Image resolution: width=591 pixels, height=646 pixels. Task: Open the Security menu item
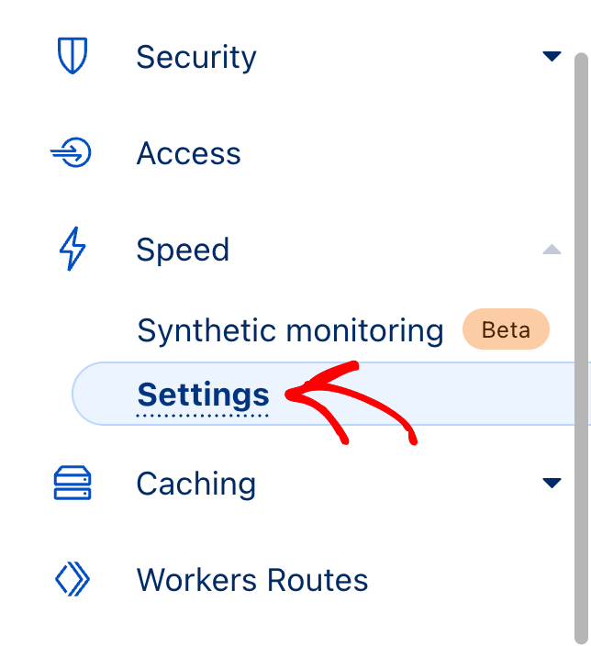click(x=196, y=57)
